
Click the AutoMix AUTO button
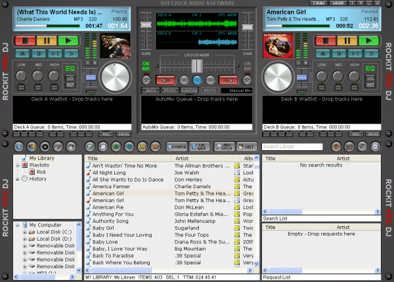[151, 91]
